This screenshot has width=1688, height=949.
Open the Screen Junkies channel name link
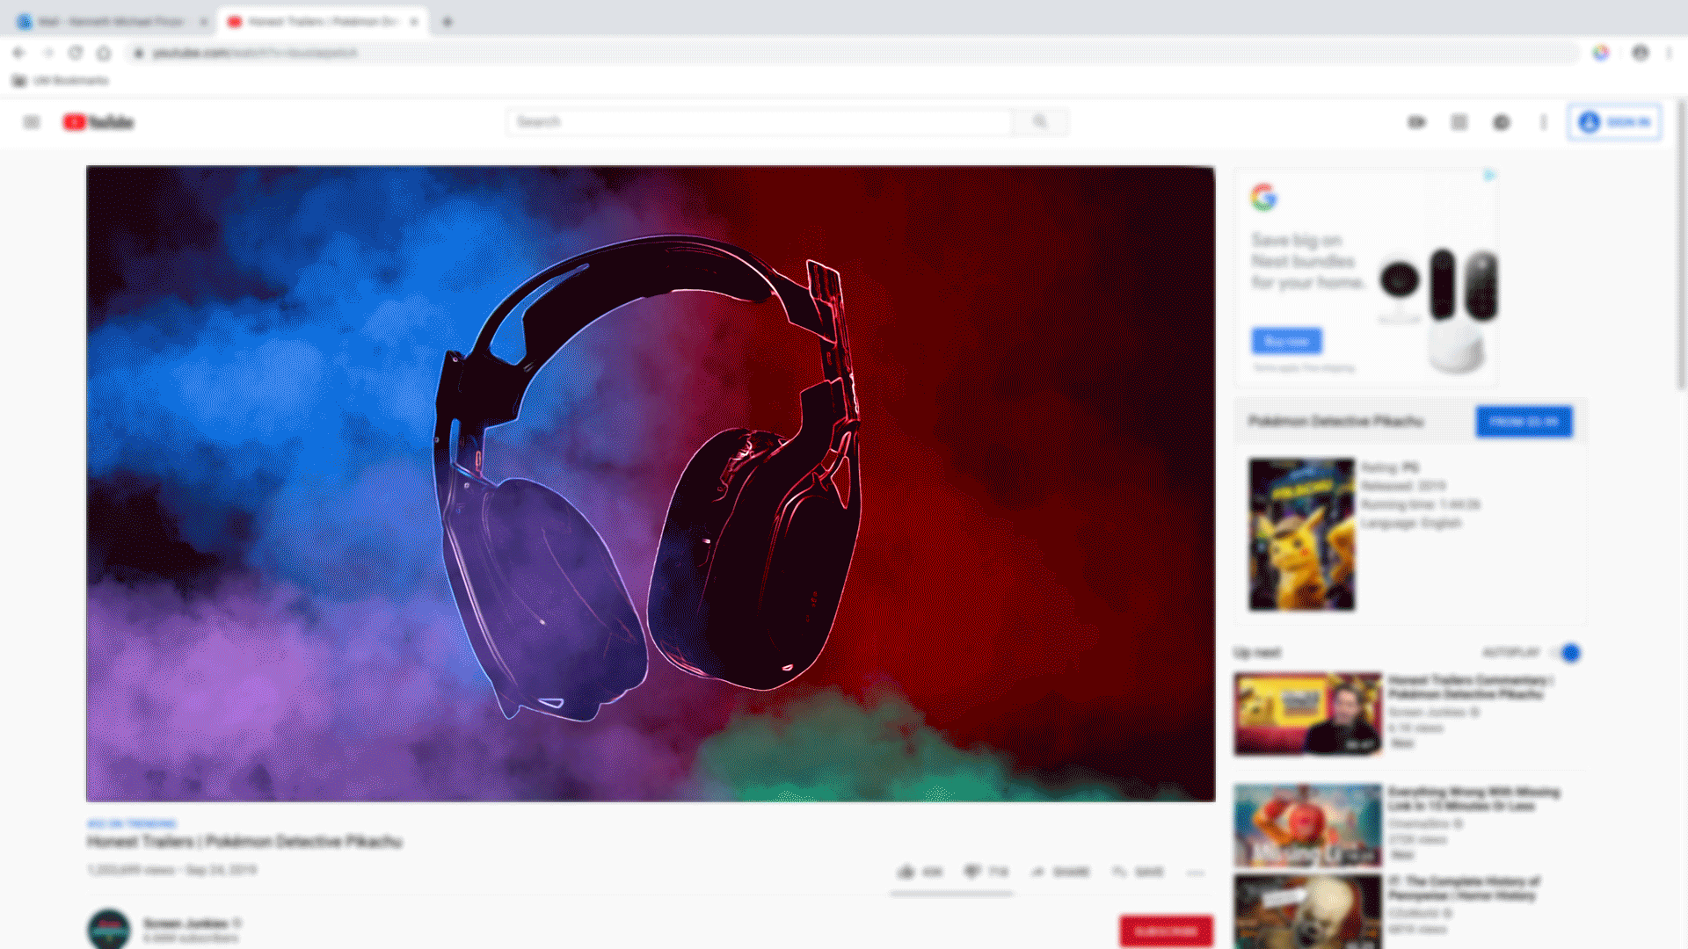(186, 924)
